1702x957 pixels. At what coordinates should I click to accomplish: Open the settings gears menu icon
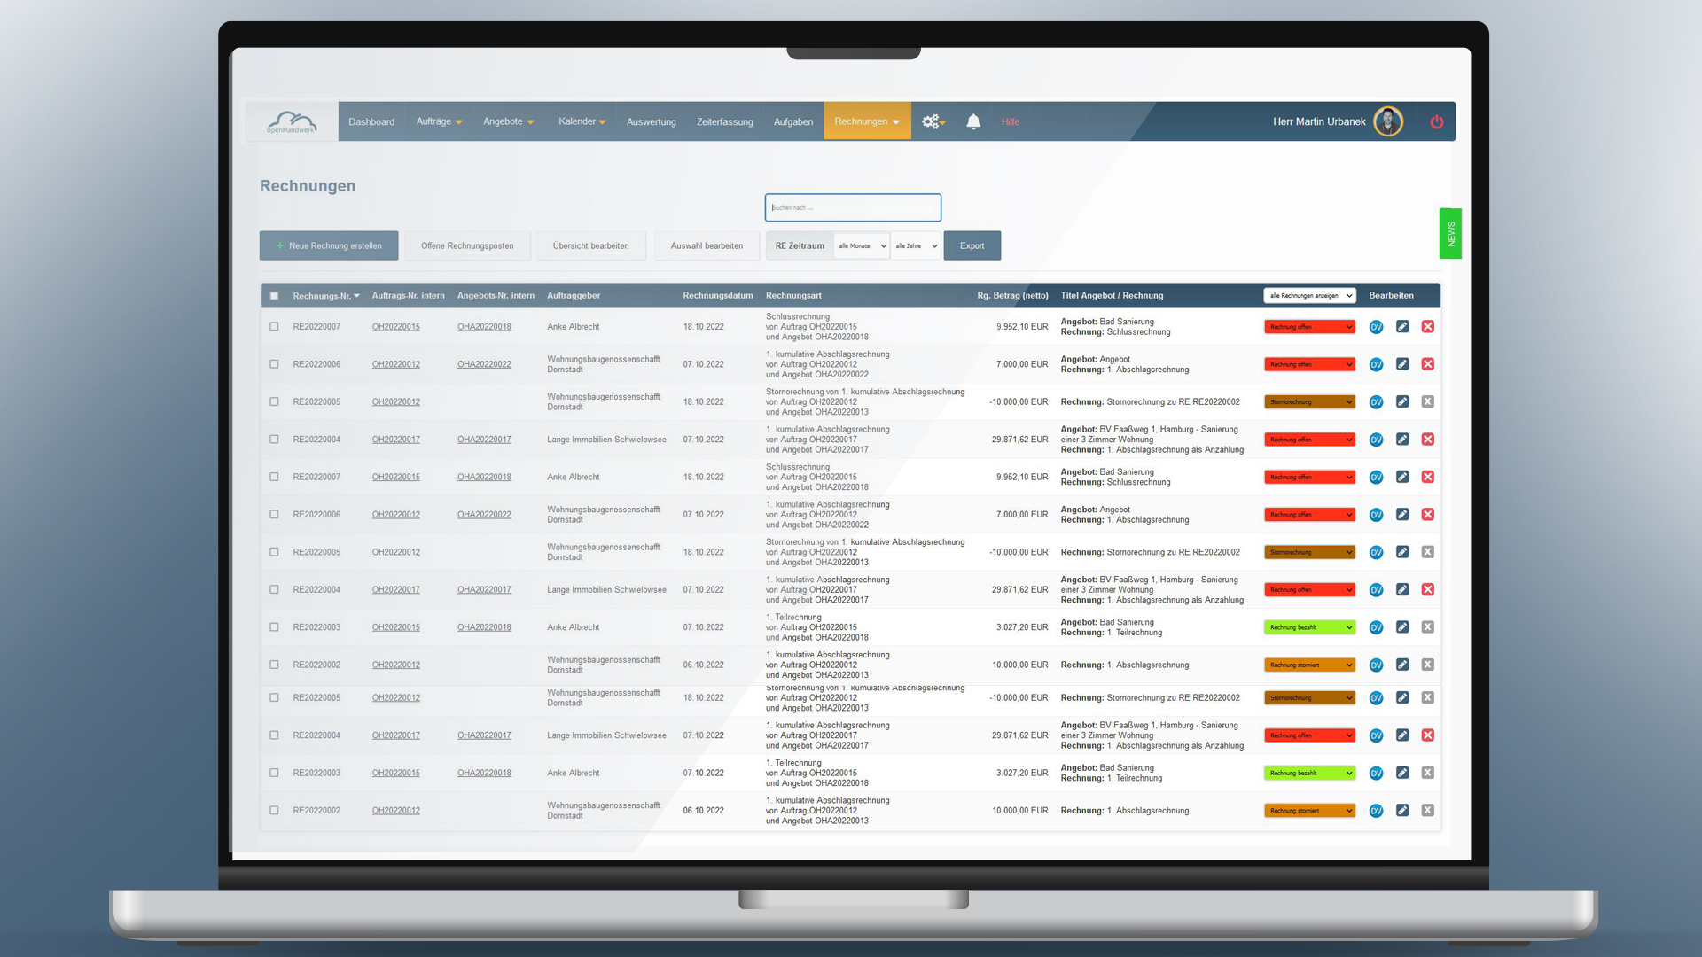point(933,121)
